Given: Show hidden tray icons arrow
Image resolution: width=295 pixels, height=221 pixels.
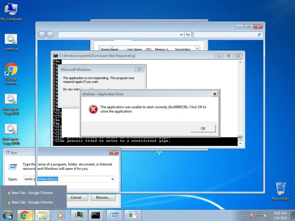Looking at the screenshot, I should point(245,216).
